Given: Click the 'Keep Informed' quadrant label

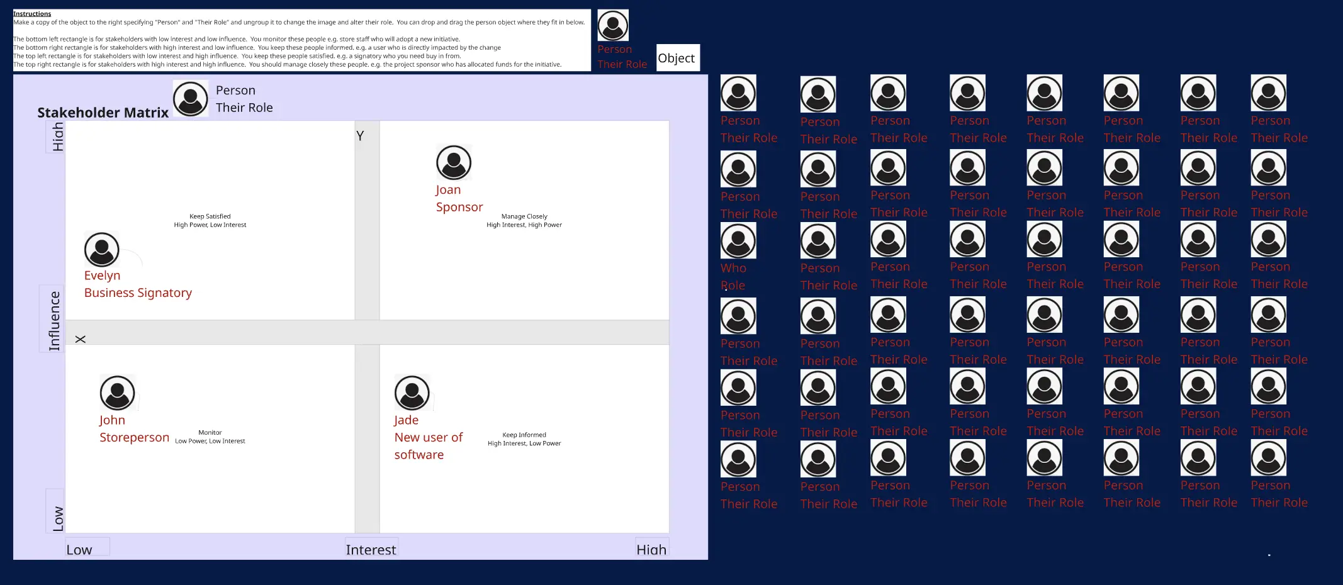Looking at the screenshot, I should click(524, 435).
